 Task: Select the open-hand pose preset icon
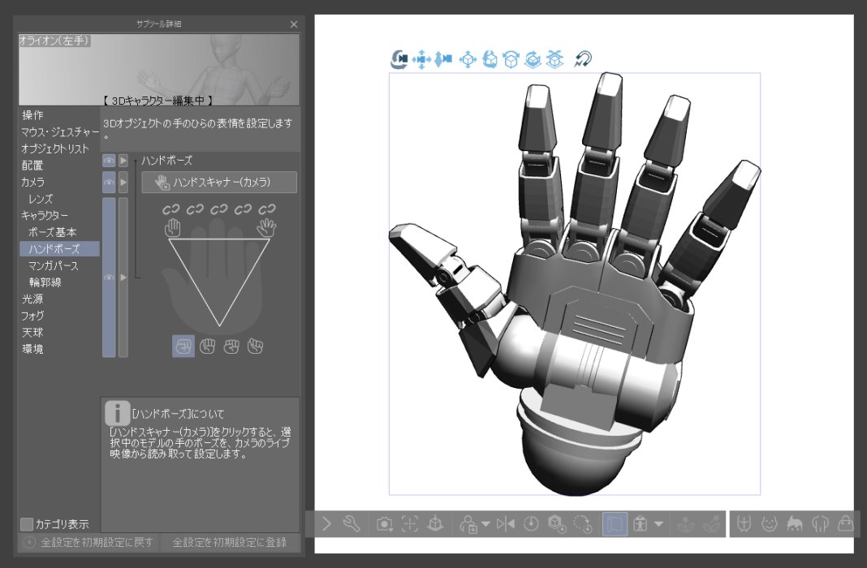[x=268, y=228]
